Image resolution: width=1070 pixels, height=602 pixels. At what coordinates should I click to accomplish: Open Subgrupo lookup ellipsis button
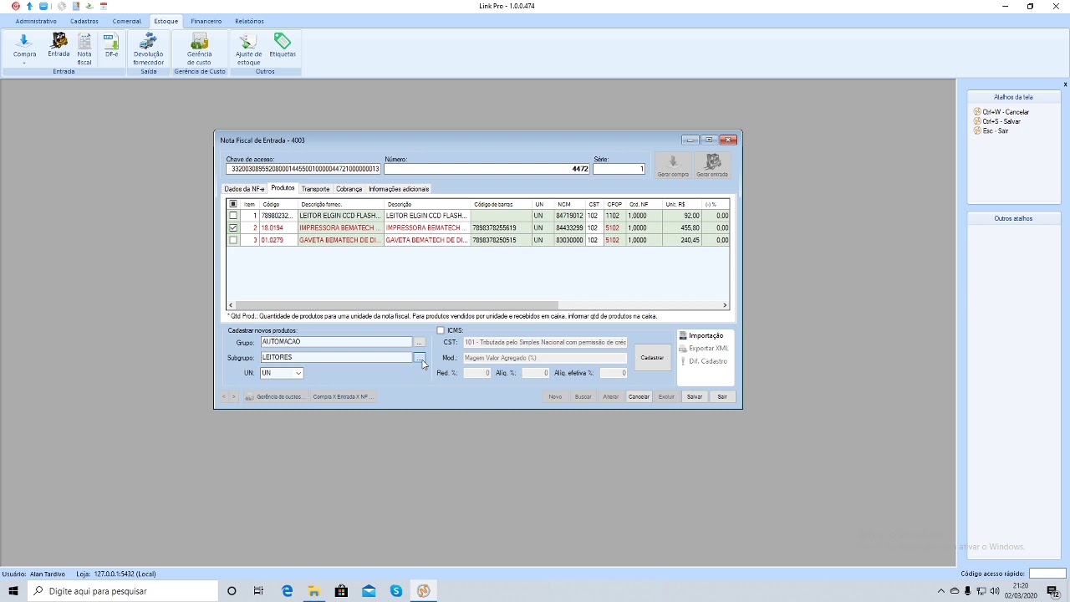coord(420,357)
